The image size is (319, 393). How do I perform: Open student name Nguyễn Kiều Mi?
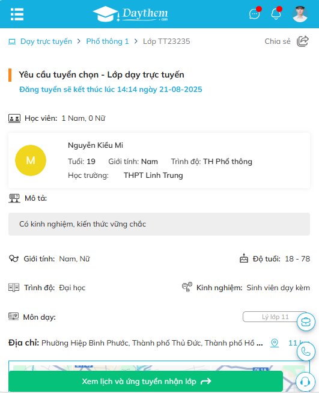click(x=96, y=145)
